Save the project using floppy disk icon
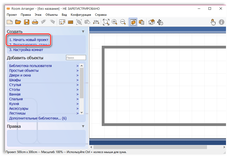Screen dimensions: 231x159 click(26, 22)
